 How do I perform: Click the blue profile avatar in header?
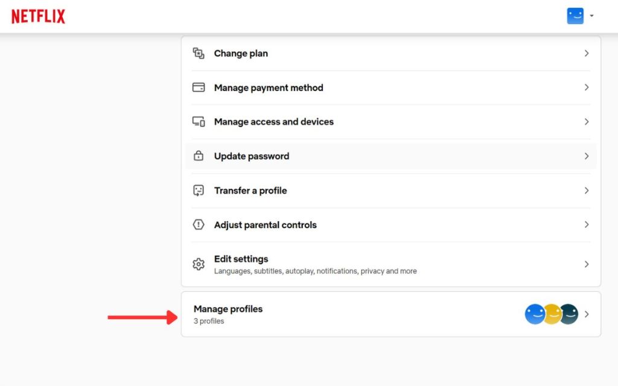click(575, 16)
